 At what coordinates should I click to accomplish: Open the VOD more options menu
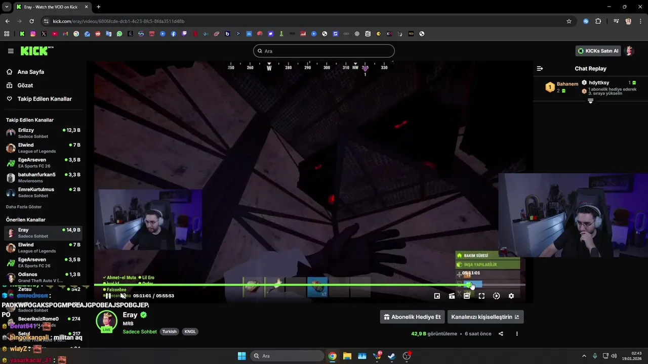pos(517,334)
